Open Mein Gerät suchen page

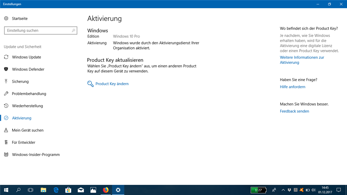coord(28,130)
